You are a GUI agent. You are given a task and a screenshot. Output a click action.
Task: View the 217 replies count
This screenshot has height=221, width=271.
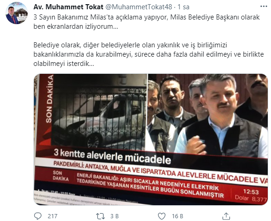pyautogui.click(x=52, y=216)
